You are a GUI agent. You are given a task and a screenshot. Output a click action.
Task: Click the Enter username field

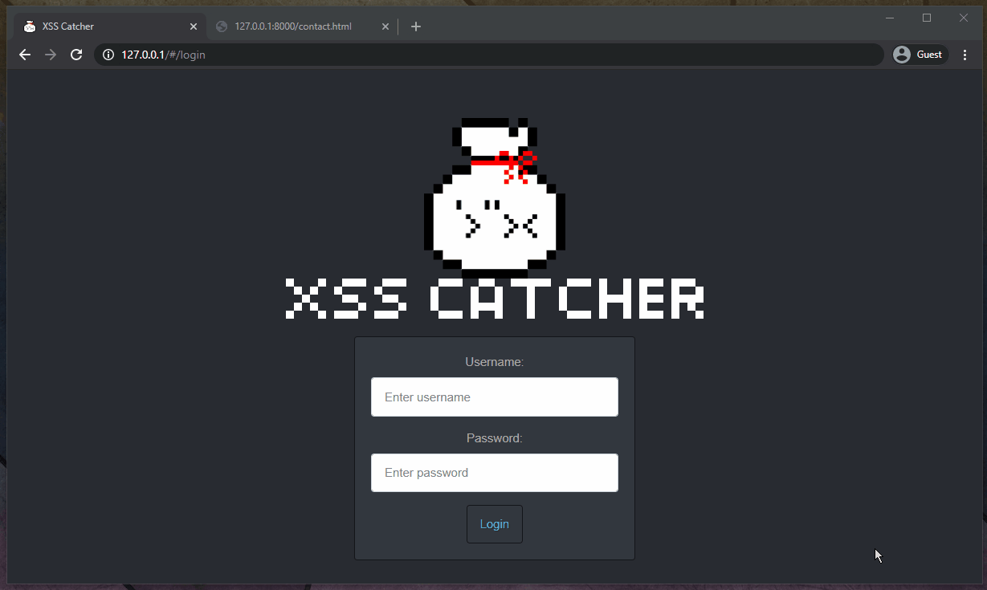click(495, 397)
